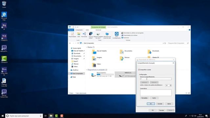Click the Renomear ribbon icon

coord(84,35)
